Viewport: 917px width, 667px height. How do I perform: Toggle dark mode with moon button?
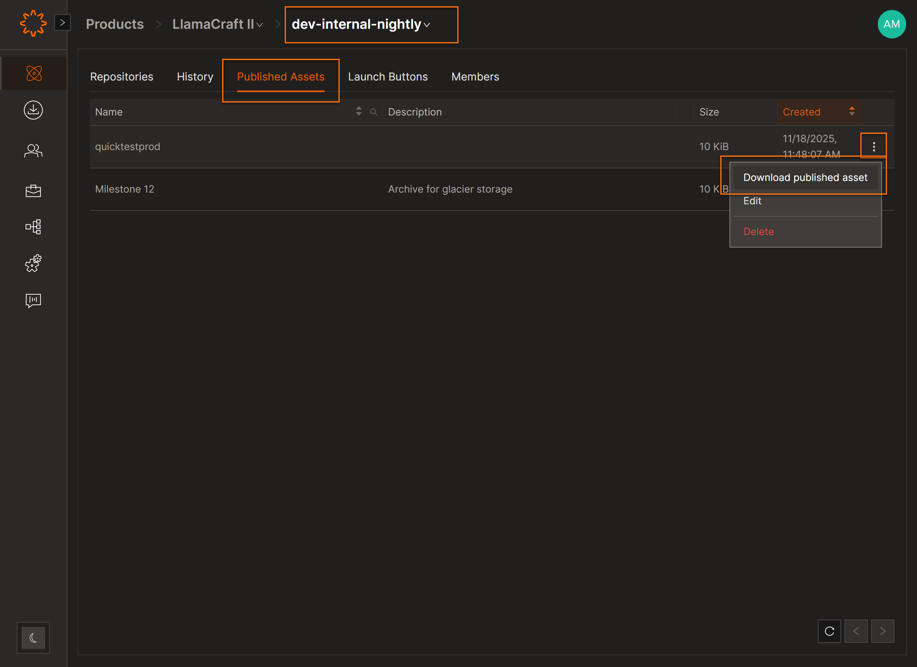pyautogui.click(x=33, y=637)
